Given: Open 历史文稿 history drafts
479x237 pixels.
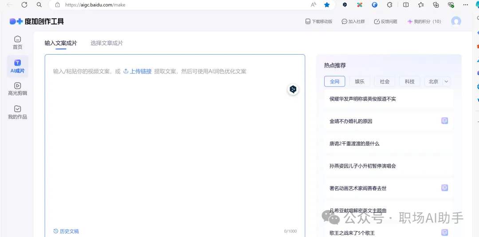Looking at the screenshot, I should (x=66, y=231).
